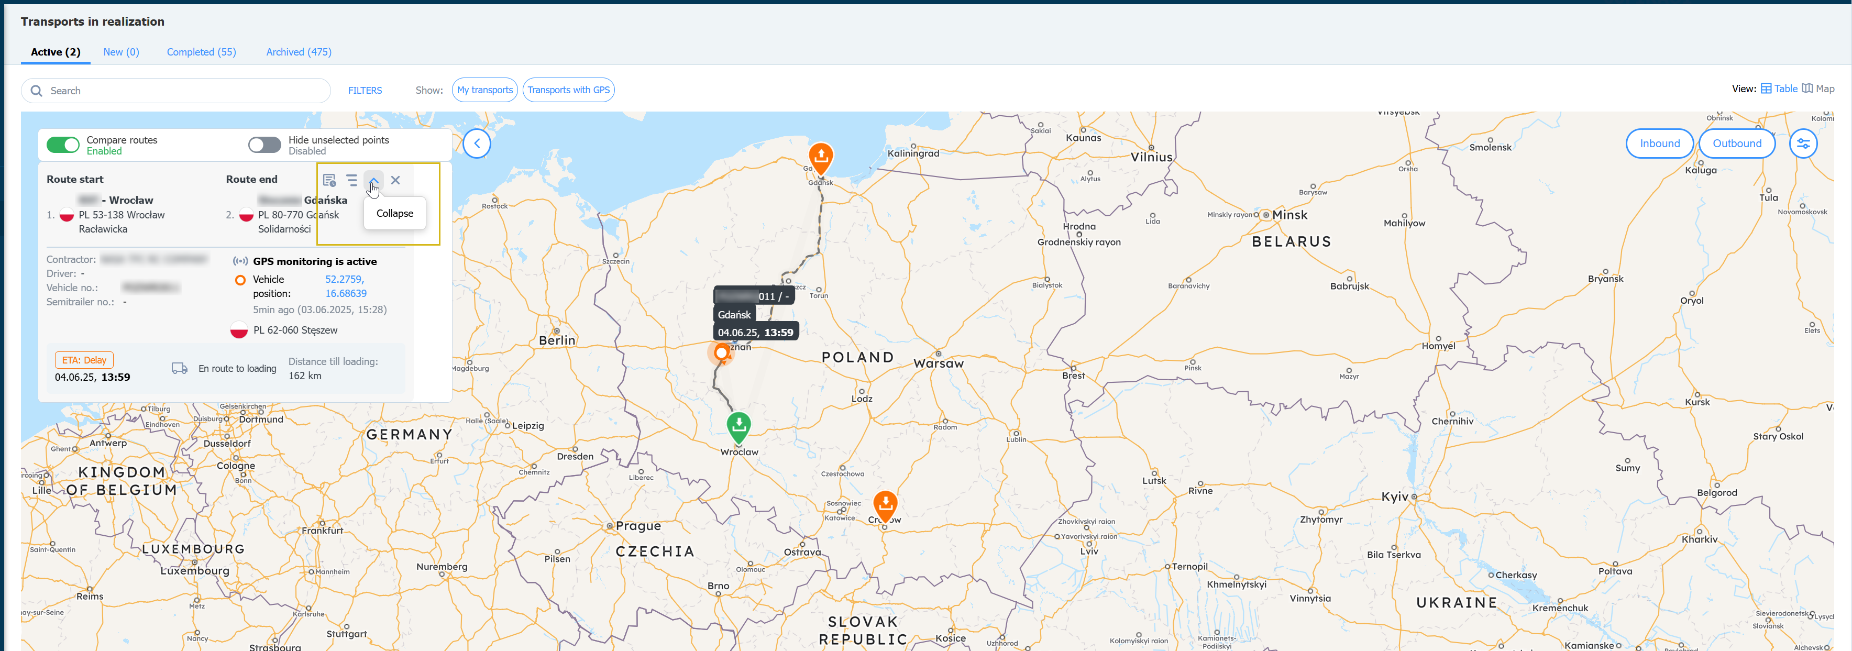
Task: Filter map by Inbound transports
Action: 1659,144
